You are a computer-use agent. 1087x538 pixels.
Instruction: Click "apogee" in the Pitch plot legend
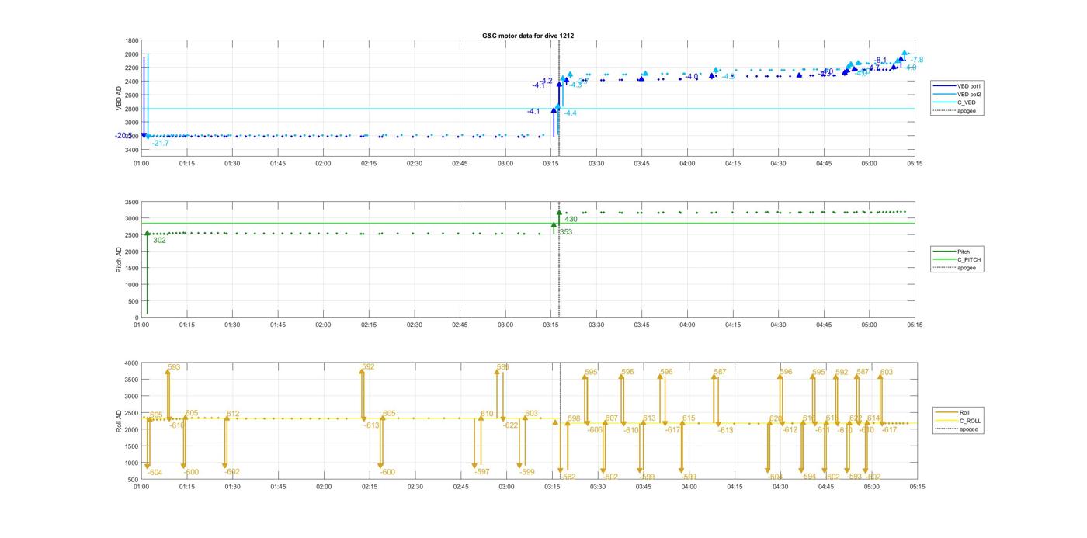[x=967, y=268]
